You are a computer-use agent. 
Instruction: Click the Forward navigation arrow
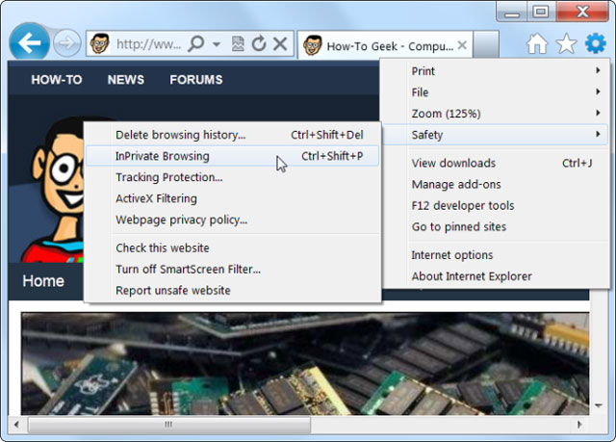(x=67, y=43)
